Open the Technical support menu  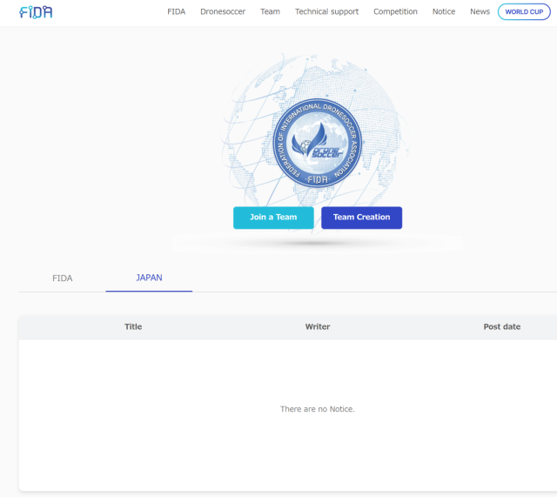coord(326,11)
